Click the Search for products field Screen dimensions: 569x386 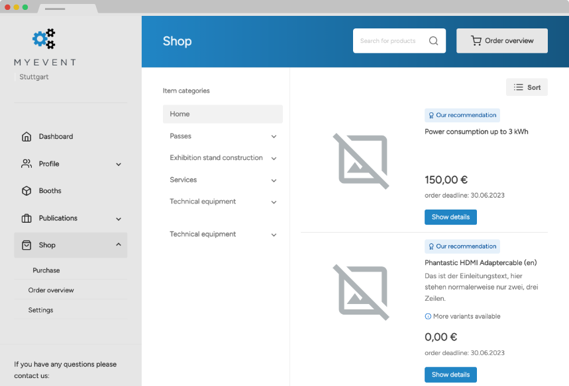point(399,41)
